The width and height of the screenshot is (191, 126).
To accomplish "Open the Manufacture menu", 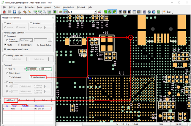I will click(68, 7).
